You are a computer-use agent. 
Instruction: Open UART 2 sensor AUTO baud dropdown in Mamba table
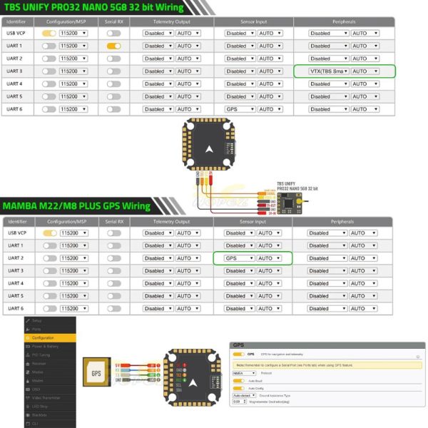pos(269,258)
